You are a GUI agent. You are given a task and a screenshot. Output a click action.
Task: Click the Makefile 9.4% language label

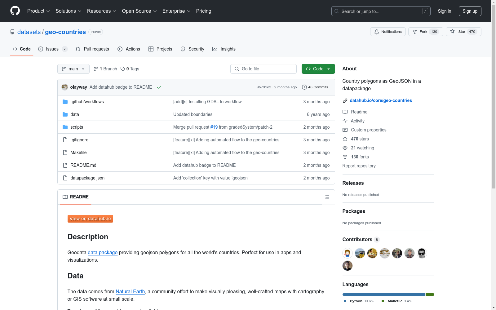pyautogui.click(x=397, y=301)
